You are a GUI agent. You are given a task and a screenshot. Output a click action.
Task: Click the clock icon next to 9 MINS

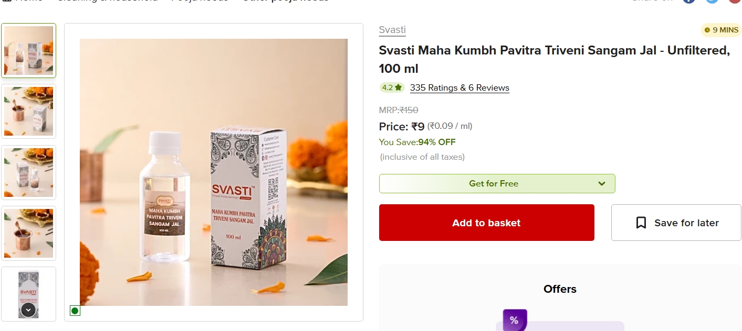point(707,30)
